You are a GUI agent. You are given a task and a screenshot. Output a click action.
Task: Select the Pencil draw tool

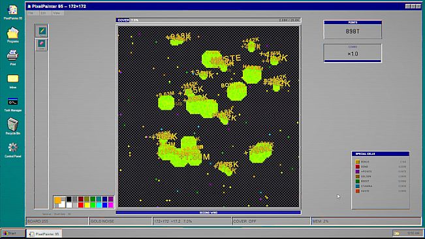pyautogui.click(x=42, y=31)
